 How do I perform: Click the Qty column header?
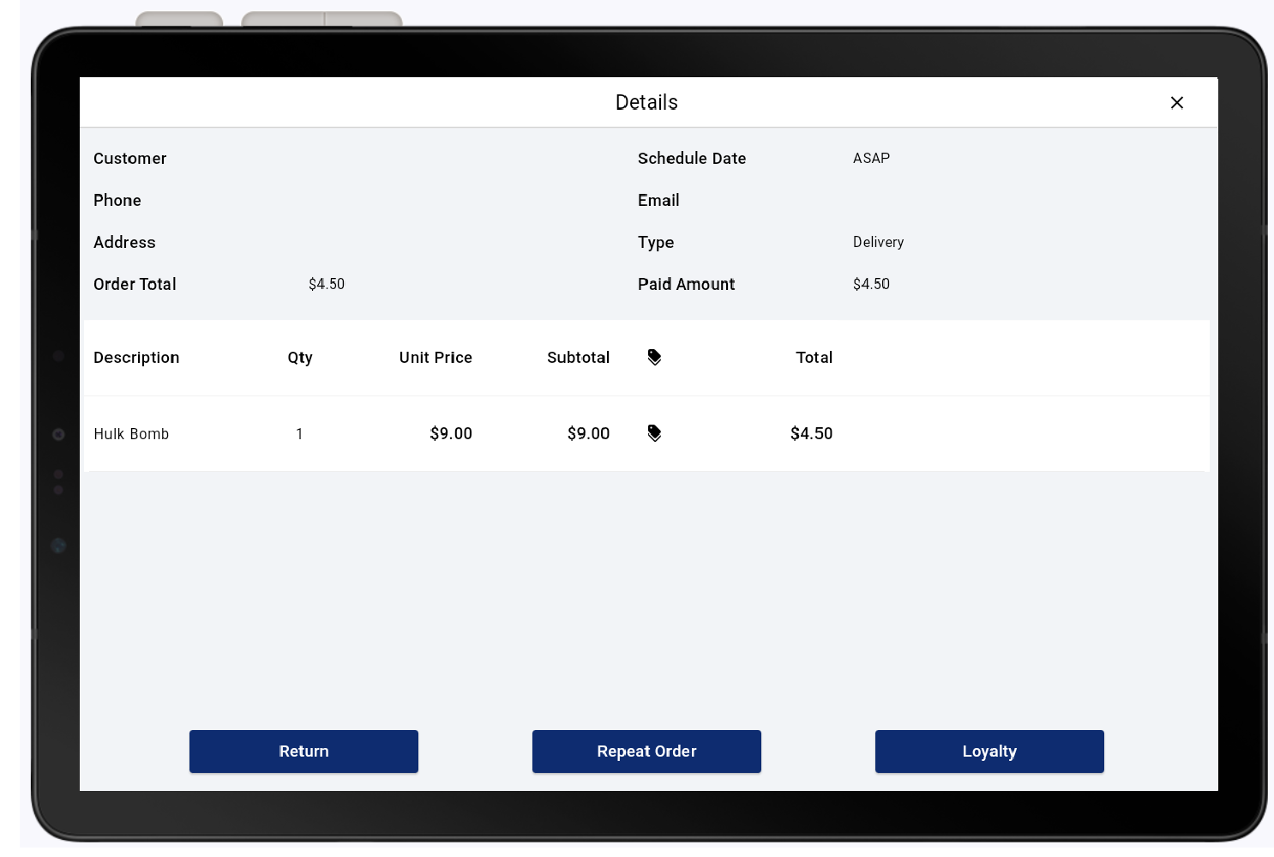[300, 358]
